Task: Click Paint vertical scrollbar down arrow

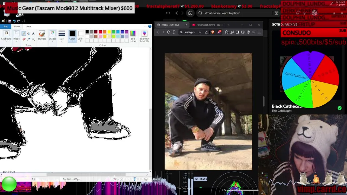Action: pyautogui.click(x=150, y=171)
